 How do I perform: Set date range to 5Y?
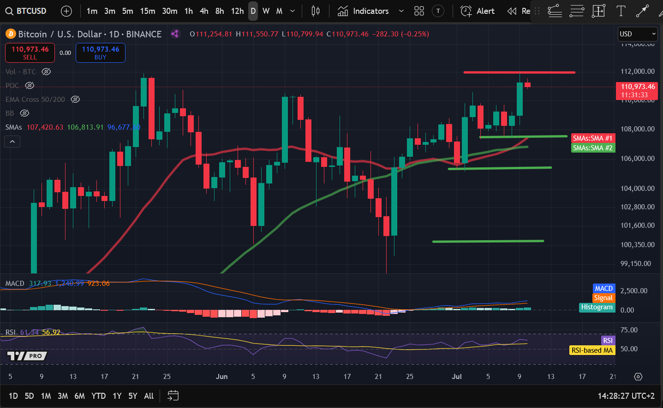tap(132, 396)
